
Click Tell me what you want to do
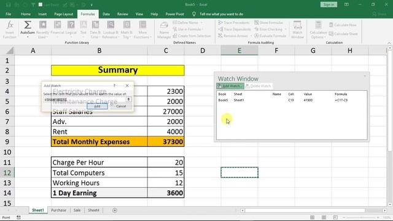221,14
